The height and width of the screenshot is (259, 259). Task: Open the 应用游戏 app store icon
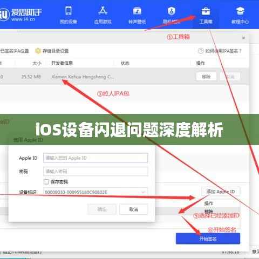point(103,15)
